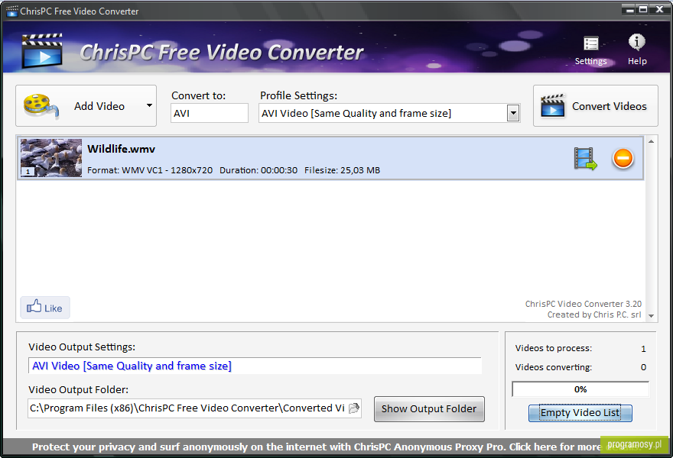Click the title bar application icon

pyautogui.click(x=12, y=11)
